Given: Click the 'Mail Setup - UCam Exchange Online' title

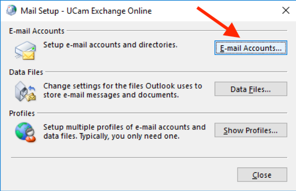Looking at the screenshot, I should [x=86, y=11].
